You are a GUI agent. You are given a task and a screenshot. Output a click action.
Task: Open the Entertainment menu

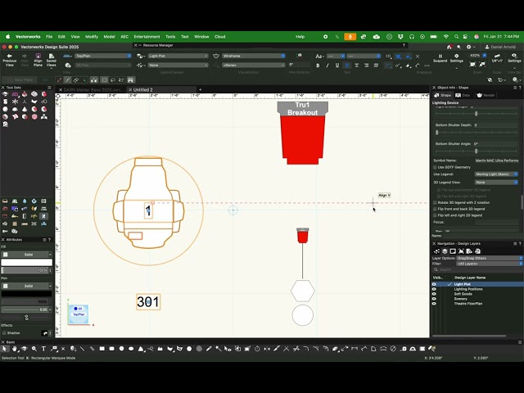[x=147, y=37]
